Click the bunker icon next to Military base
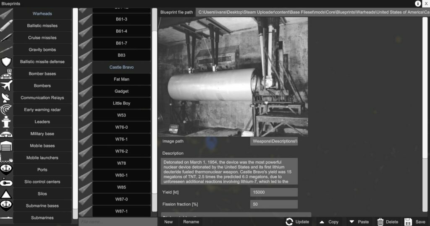 click(x=6, y=134)
